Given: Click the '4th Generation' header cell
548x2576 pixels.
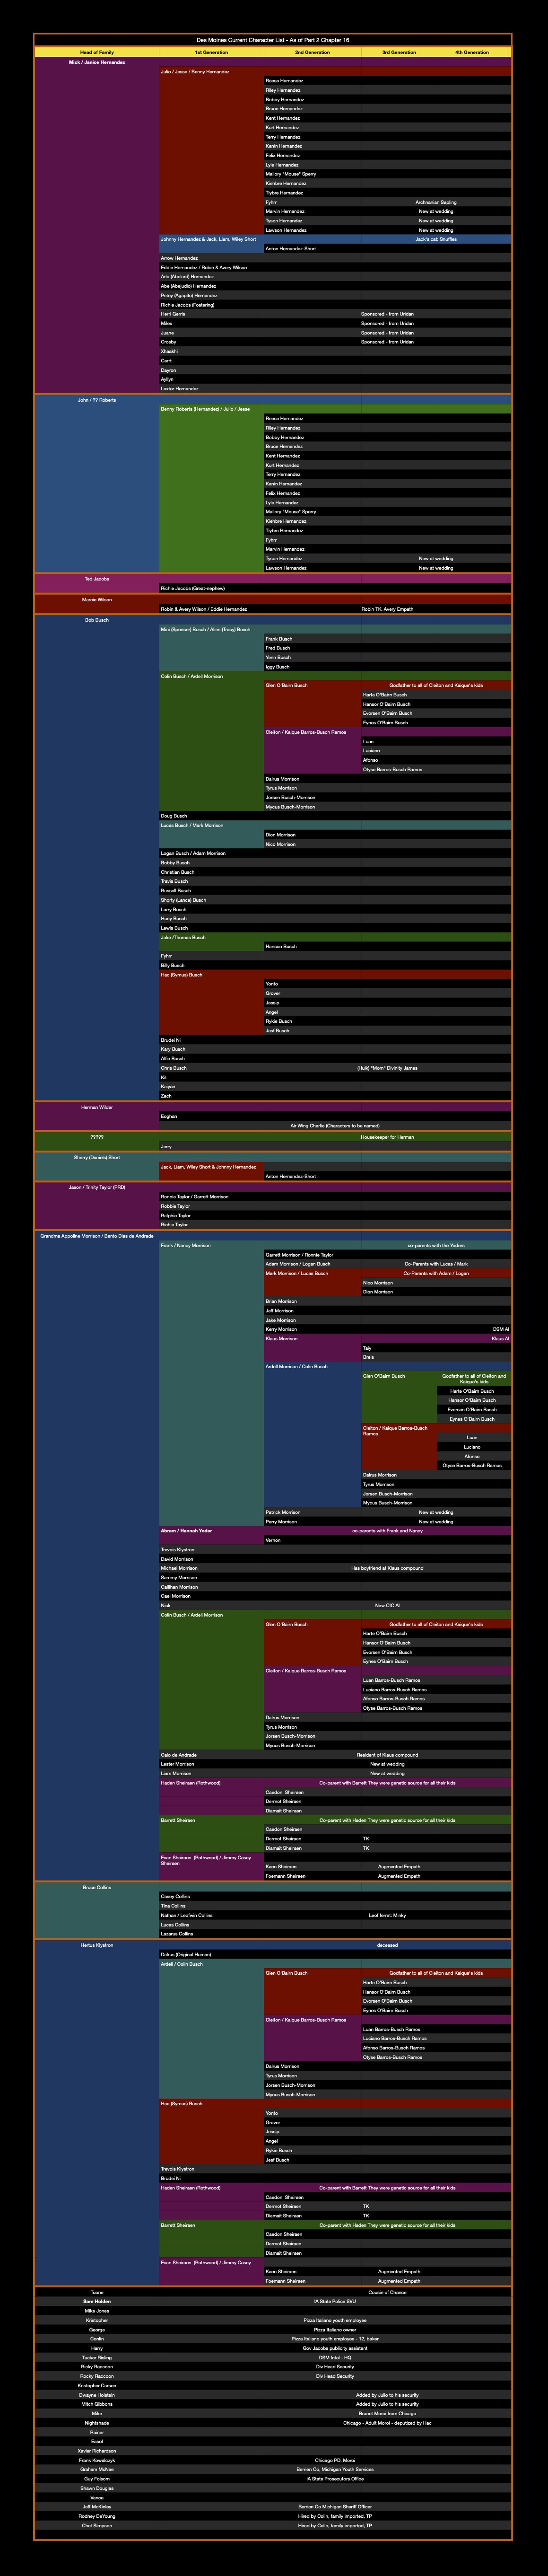Looking at the screenshot, I should (472, 52).
